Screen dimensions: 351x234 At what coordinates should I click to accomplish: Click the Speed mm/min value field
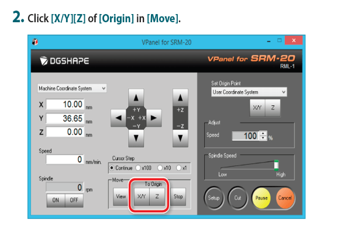click(65, 160)
